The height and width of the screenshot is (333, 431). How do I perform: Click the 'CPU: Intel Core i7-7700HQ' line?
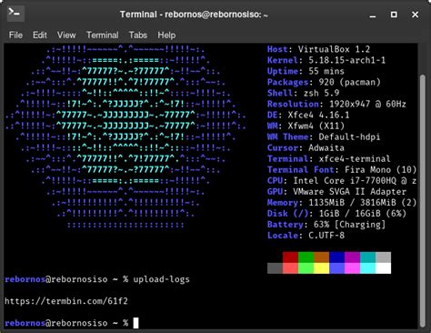pyautogui.click(x=342, y=181)
